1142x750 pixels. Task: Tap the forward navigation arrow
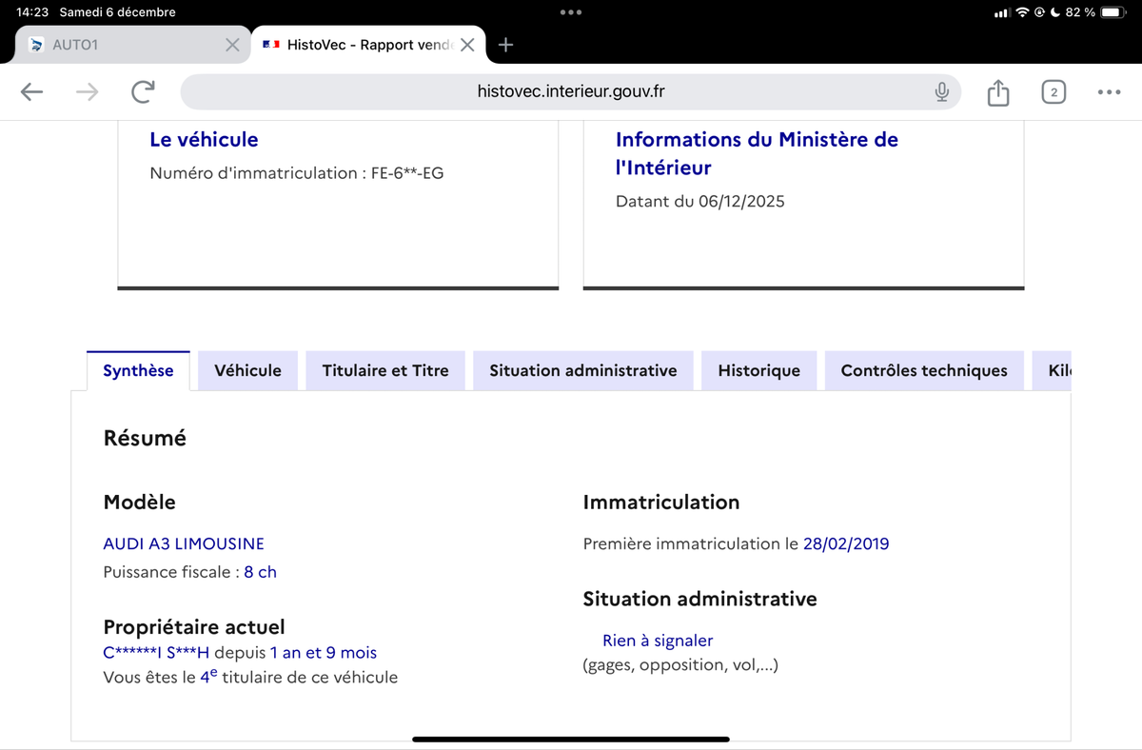(87, 91)
